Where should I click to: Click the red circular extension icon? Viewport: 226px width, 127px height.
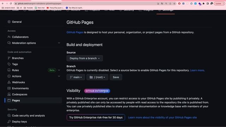click(179, 4)
